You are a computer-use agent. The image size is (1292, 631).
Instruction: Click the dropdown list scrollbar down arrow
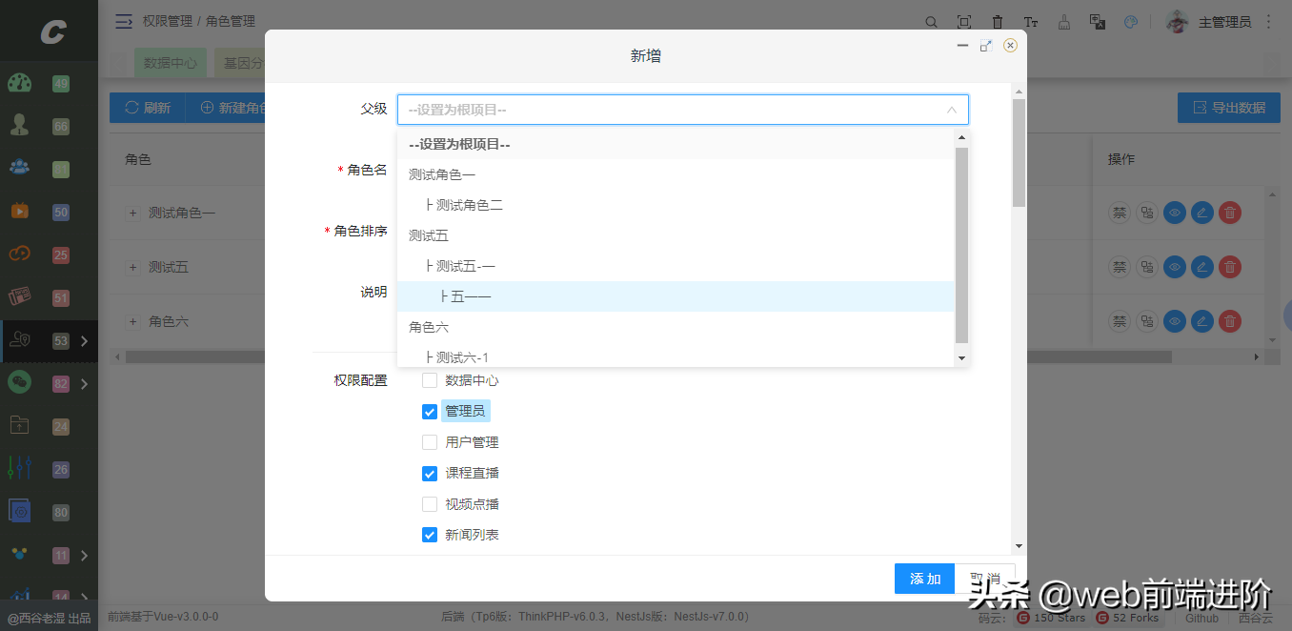[x=961, y=357]
